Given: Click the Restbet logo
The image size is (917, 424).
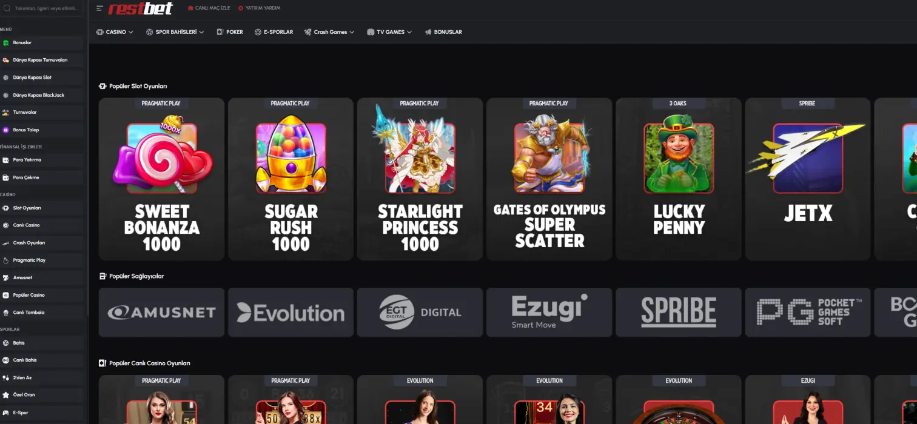Looking at the screenshot, I should click(x=141, y=8).
